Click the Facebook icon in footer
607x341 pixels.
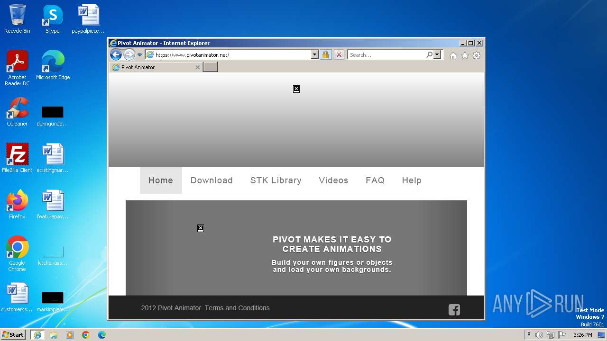click(454, 310)
